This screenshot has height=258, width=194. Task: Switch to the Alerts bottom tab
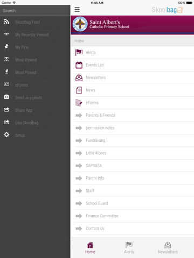pyautogui.click(x=129, y=248)
